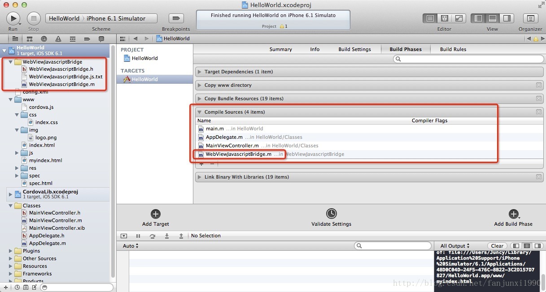Viewport: 546px width, 292px height.
Task: Select main.m in Compile Sources
Action: pyautogui.click(x=370, y=129)
